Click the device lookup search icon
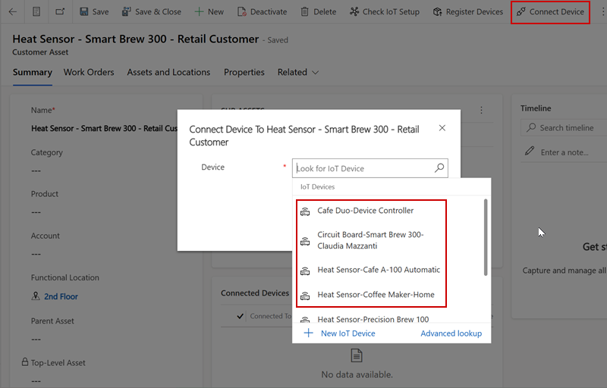 click(439, 168)
